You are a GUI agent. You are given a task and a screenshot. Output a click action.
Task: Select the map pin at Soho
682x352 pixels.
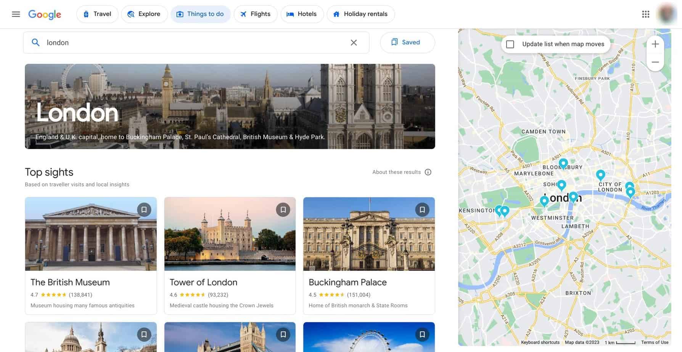561,185
